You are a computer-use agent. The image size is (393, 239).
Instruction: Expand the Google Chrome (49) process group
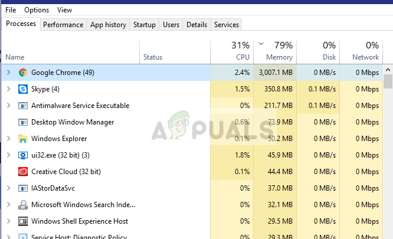point(8,73)
